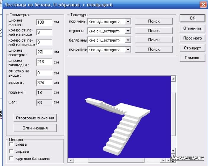The image size is (208, 166).
Task: Focus кол-во ступеней на выходе field
Action: coord(44,42)
